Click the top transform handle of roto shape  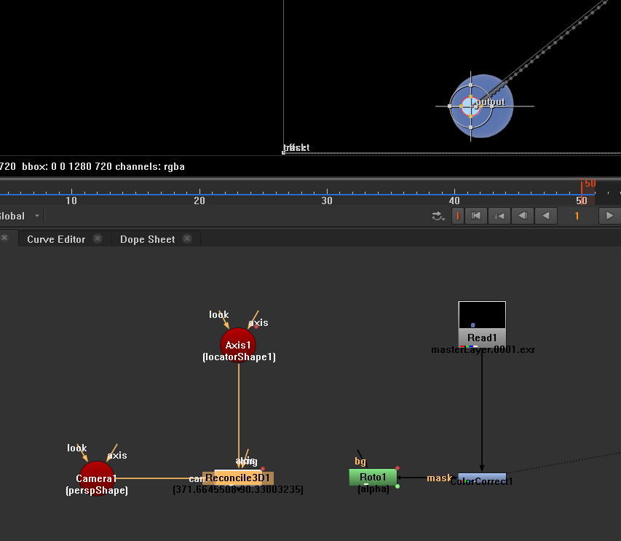470,85
